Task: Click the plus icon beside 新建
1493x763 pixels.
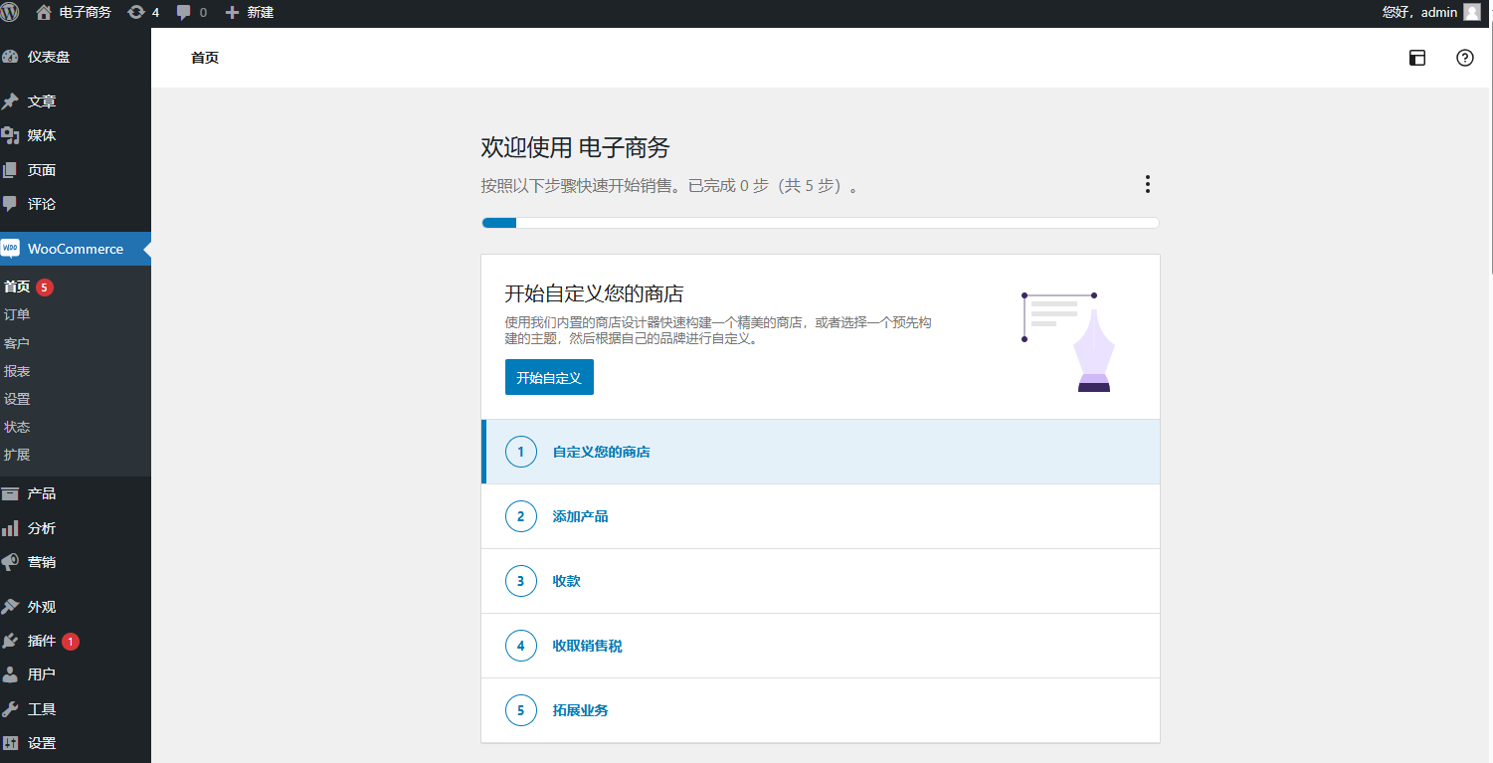Action: click(232, 13)
